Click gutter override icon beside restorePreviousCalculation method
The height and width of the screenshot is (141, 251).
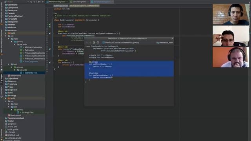point(50,49)
